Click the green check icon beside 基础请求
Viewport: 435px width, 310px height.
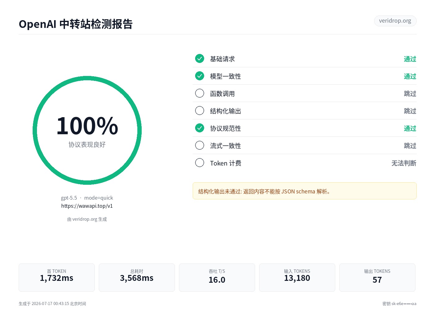click(199, 58)
